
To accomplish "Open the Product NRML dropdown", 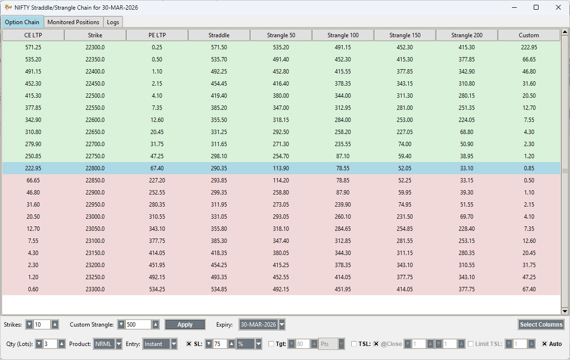I will 119,344.
